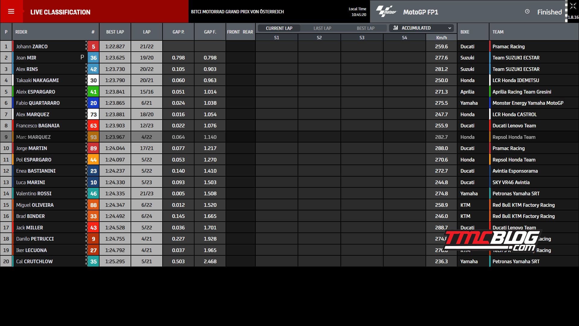This screenshot has height=326, width=579.
Task: Select rider Alex RINS
Action: tap(27, 69)
